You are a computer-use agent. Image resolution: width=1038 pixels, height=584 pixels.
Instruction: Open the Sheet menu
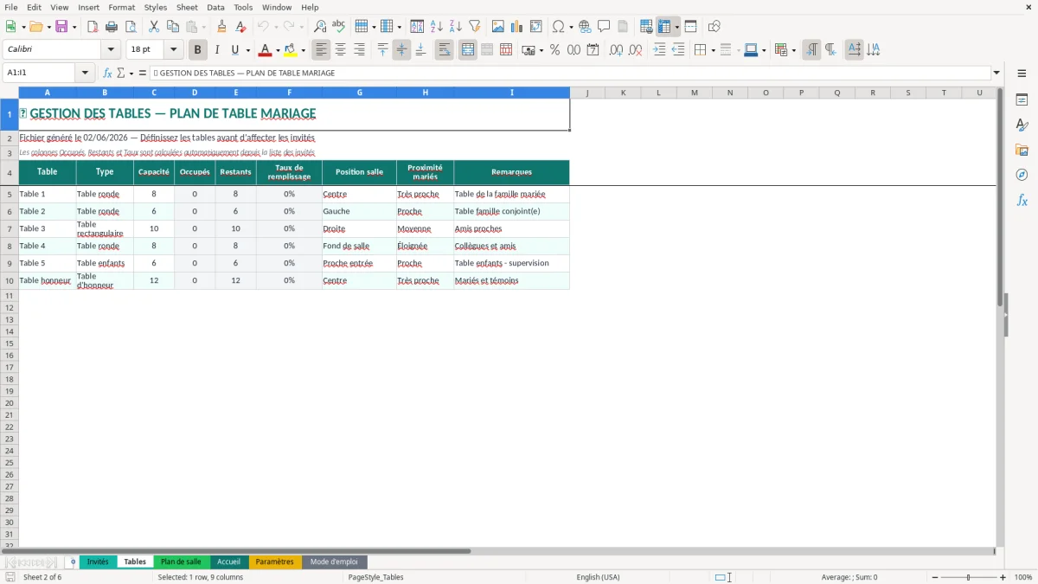pos(187,7)
